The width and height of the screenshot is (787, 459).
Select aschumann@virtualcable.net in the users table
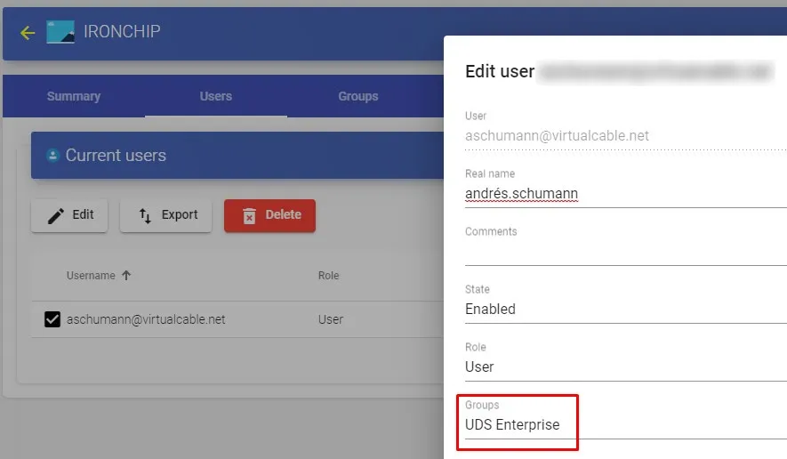146,319
